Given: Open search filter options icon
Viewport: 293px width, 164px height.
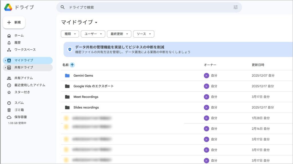Looking at the screenshot, I should click(x=235, y=7).
